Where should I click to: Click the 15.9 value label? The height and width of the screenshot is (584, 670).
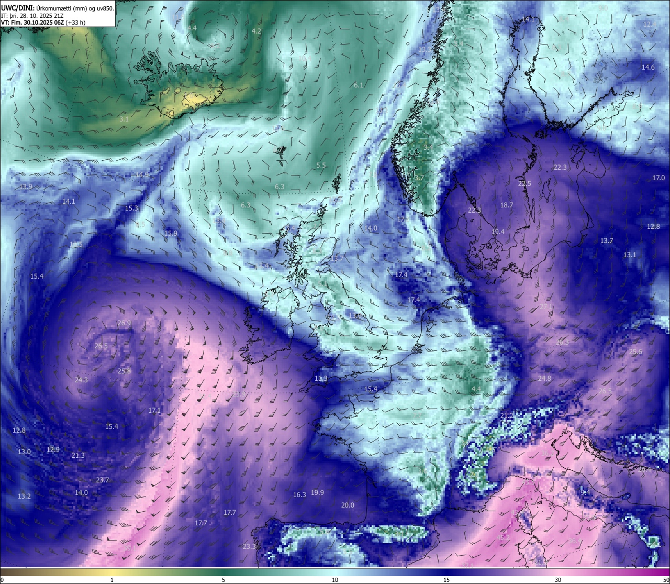click(x=171, y=233)
